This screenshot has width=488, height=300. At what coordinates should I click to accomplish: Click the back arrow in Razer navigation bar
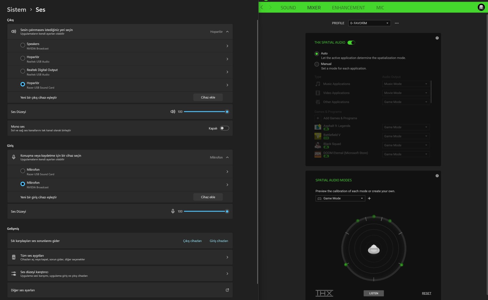[x=262, y=7]
